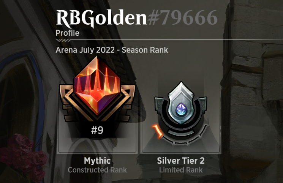
Task: Click the Constructed Rank caption
Action: pos(97,170)
